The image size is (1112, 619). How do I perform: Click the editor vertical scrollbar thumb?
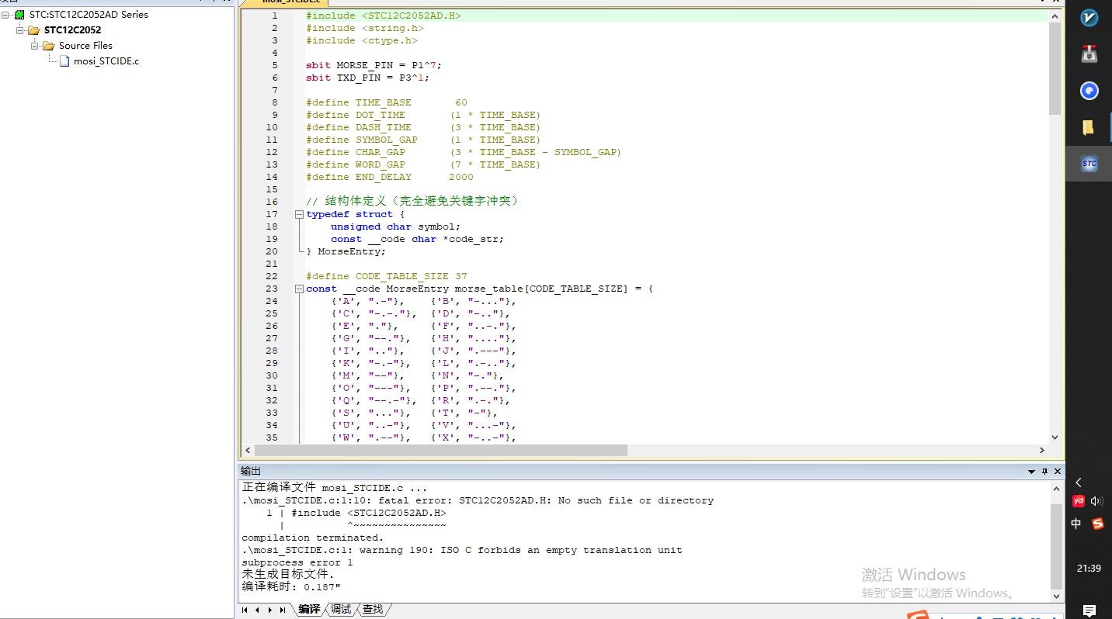pos(1055,68)
